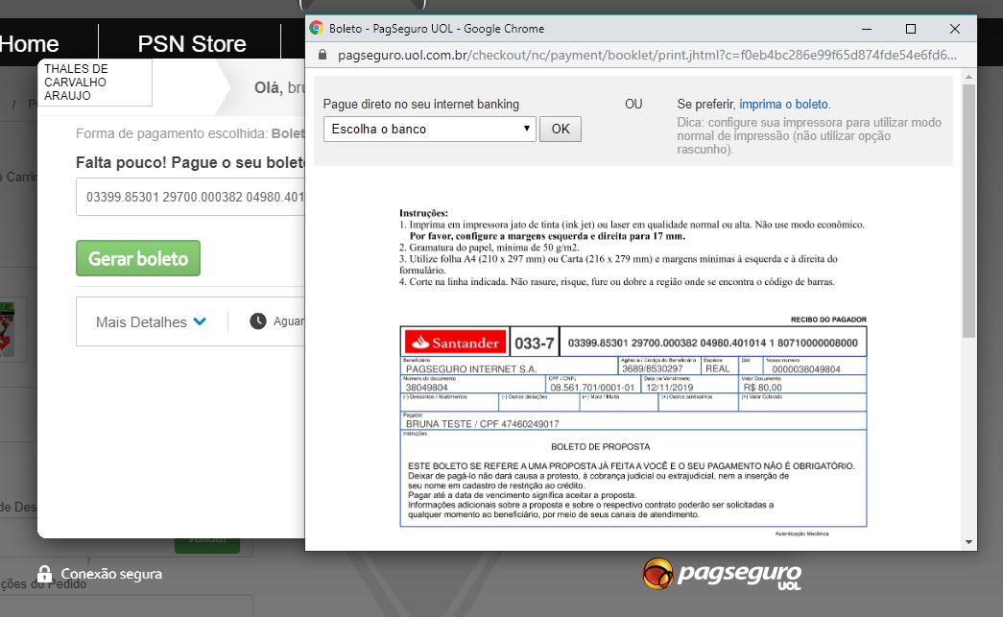
Task: Click the OK button beside bank selector
Action: pyautogui.click(x=561, y=130)
